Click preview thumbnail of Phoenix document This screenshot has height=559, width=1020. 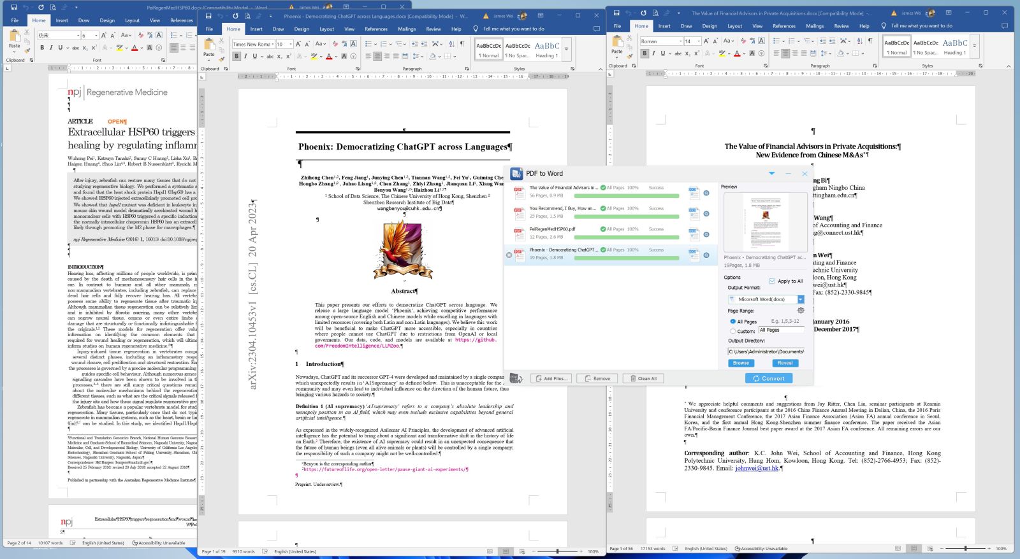pos(765,223)
